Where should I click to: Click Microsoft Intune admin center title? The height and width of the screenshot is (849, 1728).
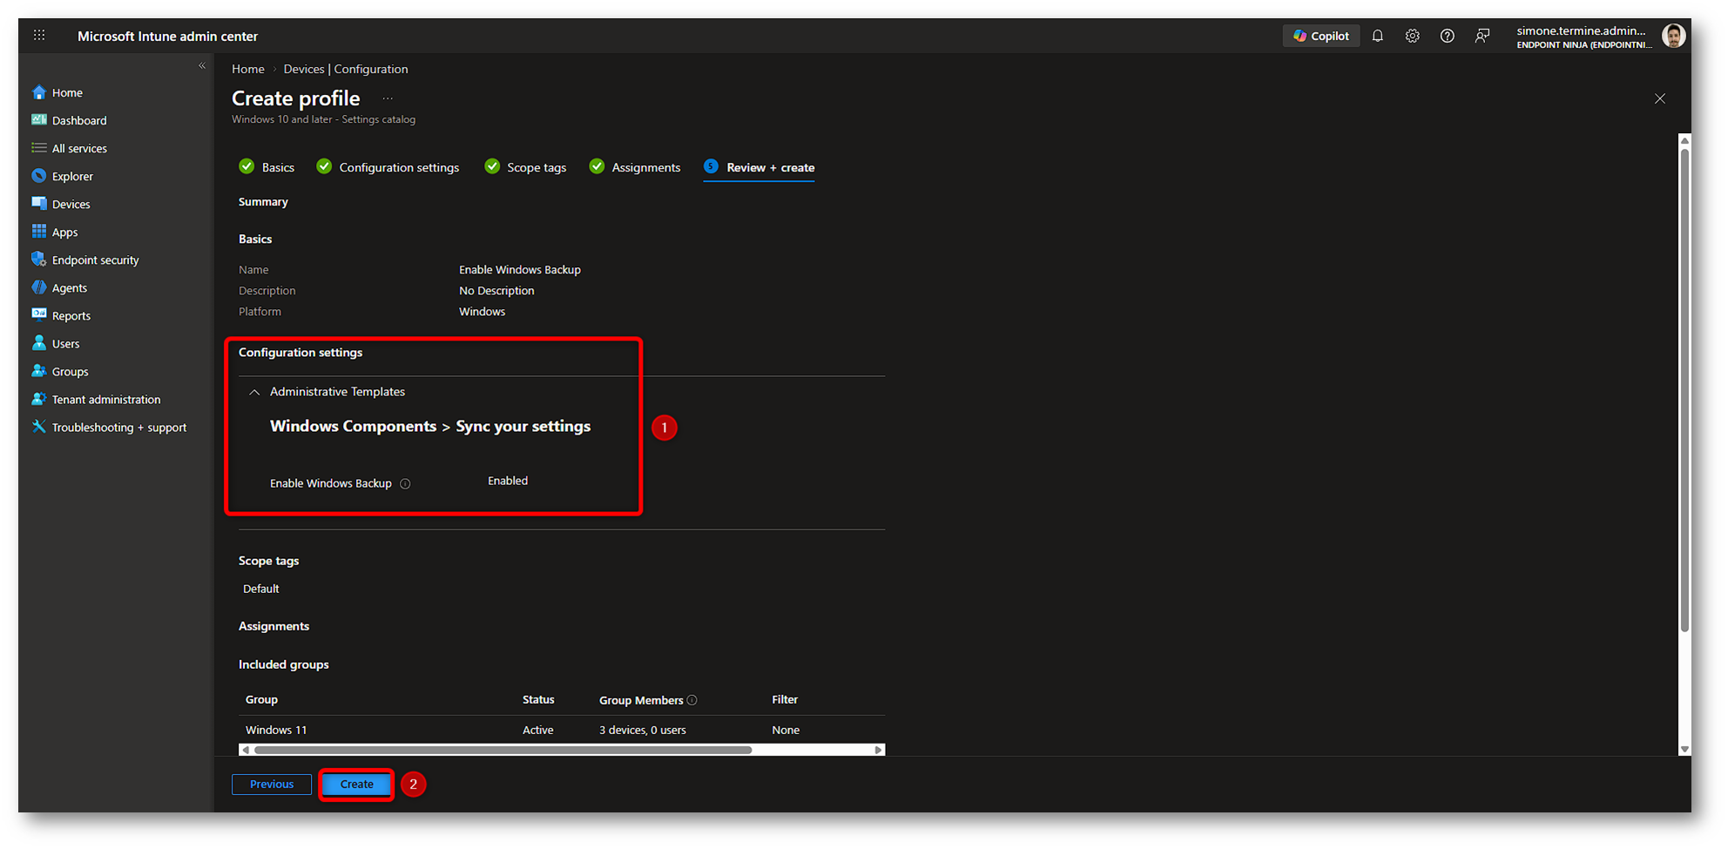click(x=167, y=36)
